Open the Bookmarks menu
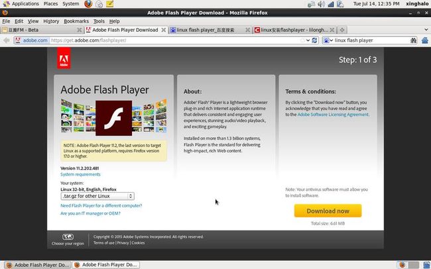The height and width of the screenshot is (269, 431). point(76,21)
